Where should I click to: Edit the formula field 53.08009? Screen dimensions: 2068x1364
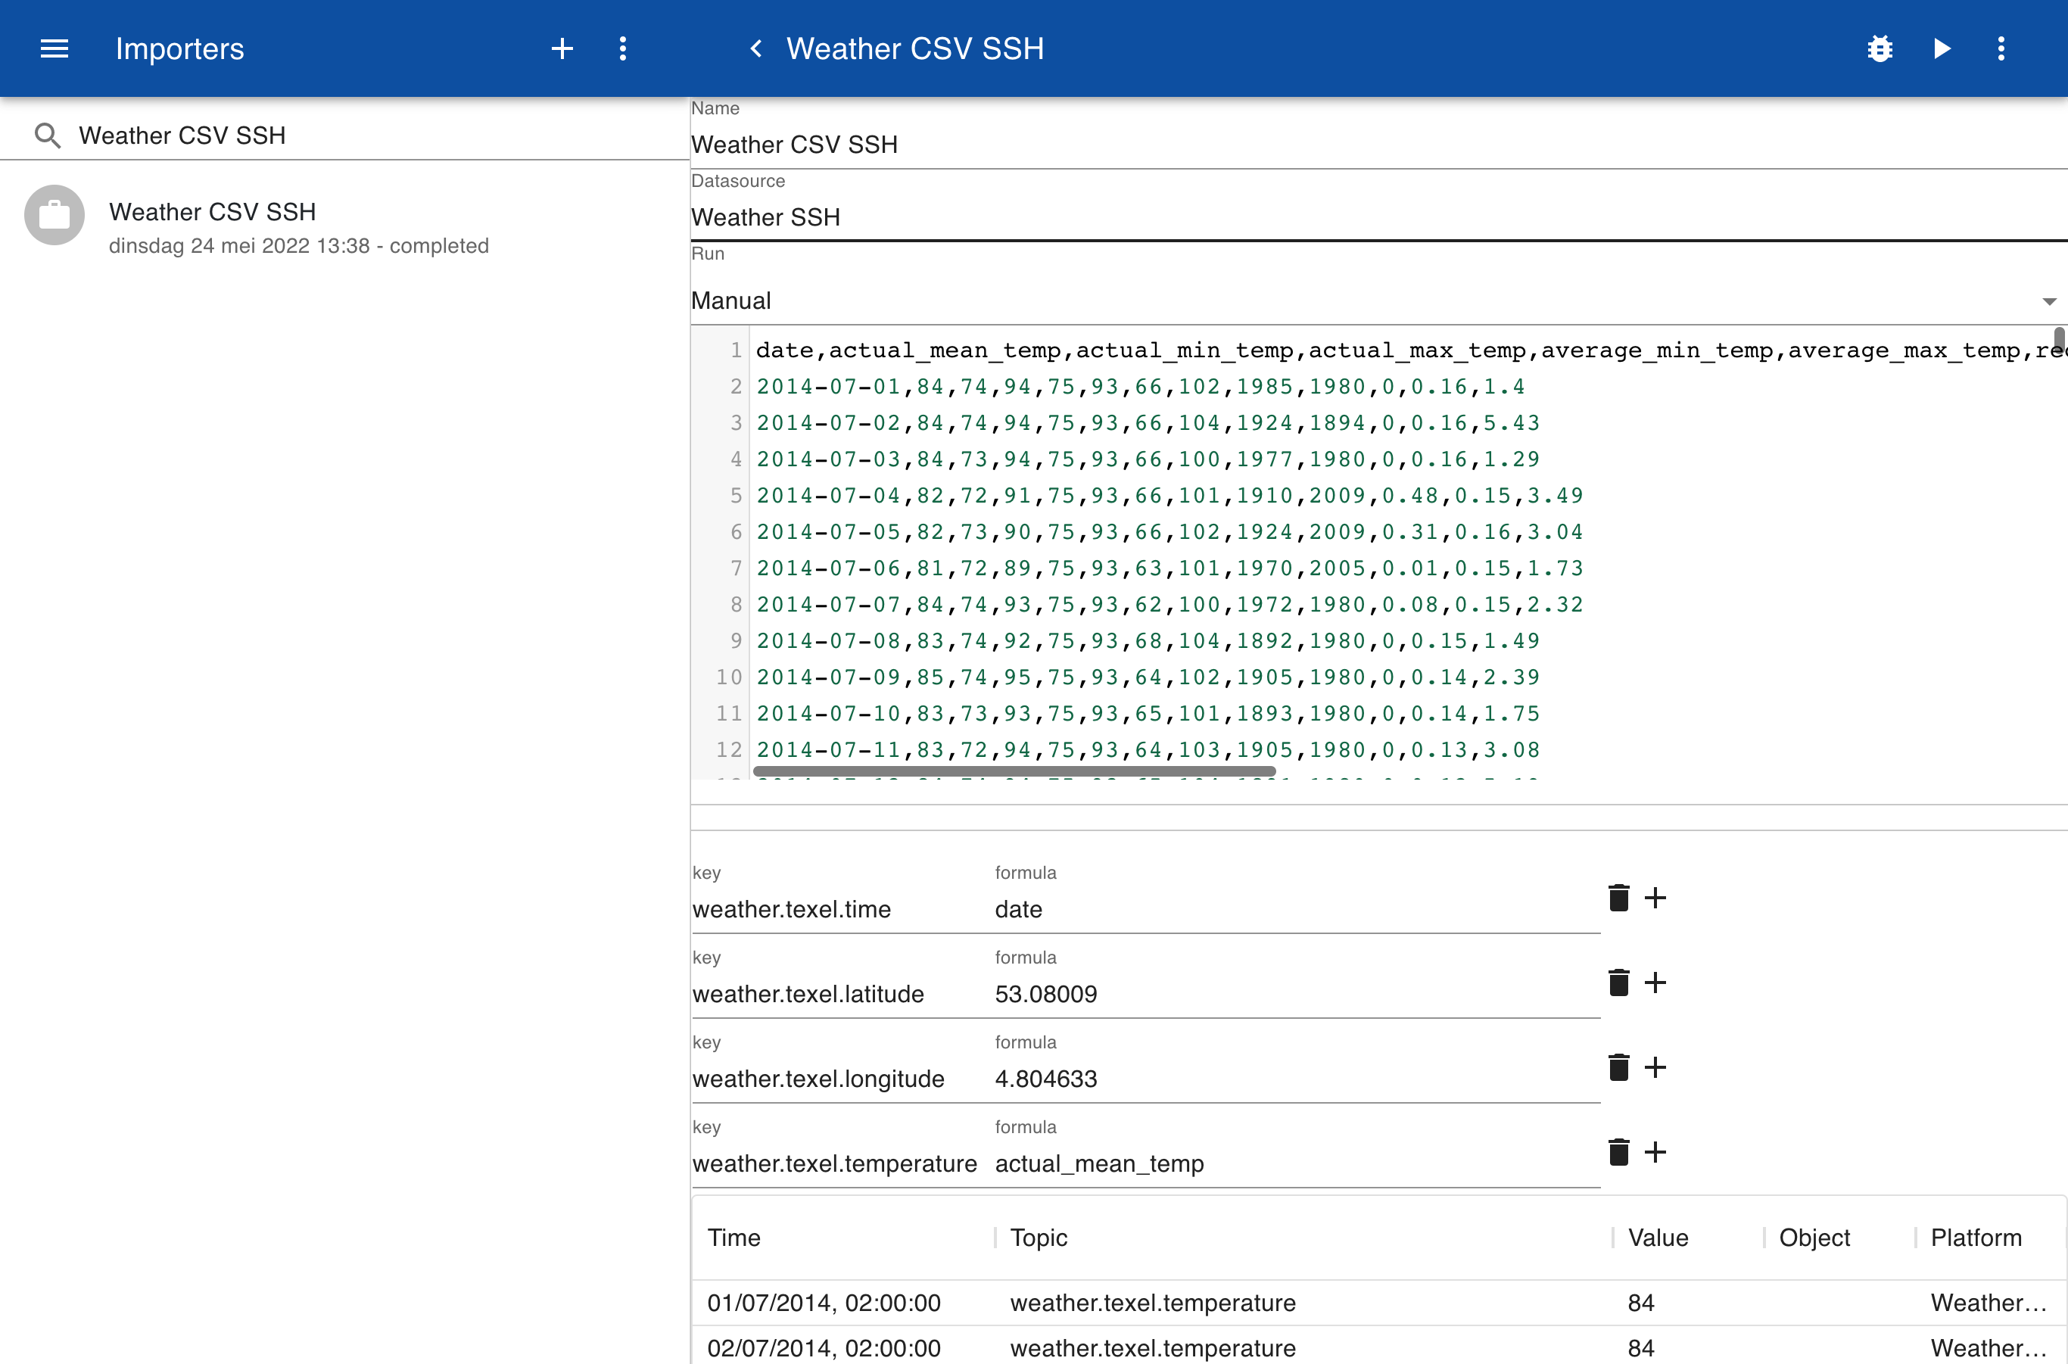click(x=1297, y=995)
